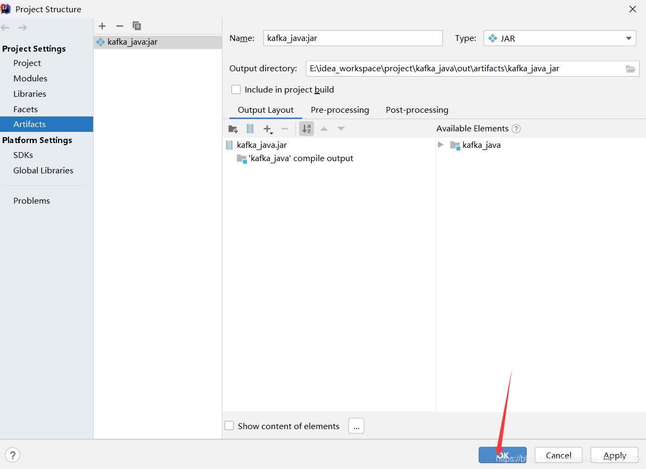Move element up arrow in layout toolbar

pyautogui.click(x=324, y=129)
